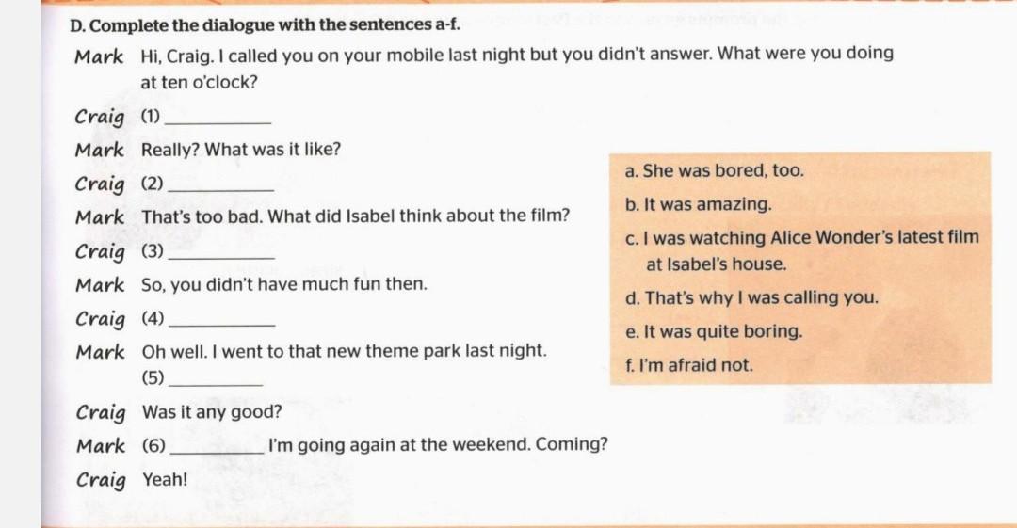The width and height of the screenshot is (1017, 528).
Task: Select "So, you didn't have much fun then."
Action: pos(284,284)
